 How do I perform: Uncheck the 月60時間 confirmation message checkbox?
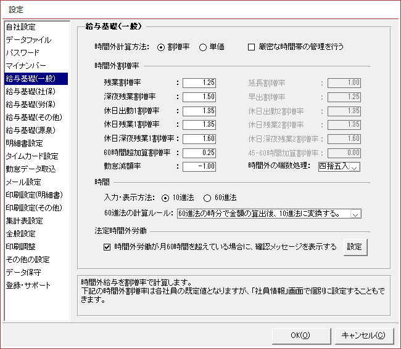[x=107, y=247]
